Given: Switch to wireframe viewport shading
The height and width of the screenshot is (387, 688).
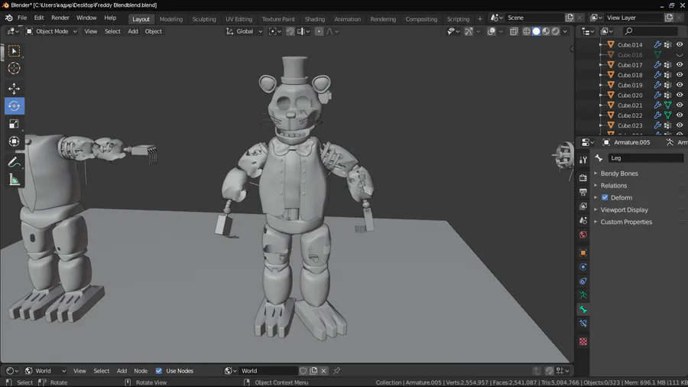Looking at the screenshot, I should coord(527,31).
